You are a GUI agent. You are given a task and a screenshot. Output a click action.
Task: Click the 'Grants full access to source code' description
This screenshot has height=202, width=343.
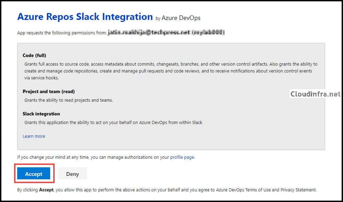point(171,71)
